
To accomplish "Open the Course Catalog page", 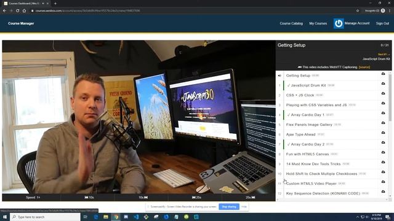I will 291,23.
